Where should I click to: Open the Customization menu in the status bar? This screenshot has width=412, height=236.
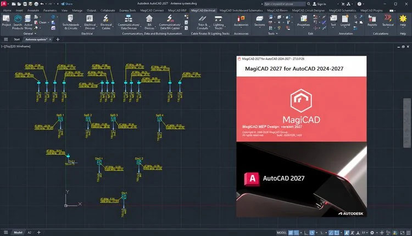408,233
